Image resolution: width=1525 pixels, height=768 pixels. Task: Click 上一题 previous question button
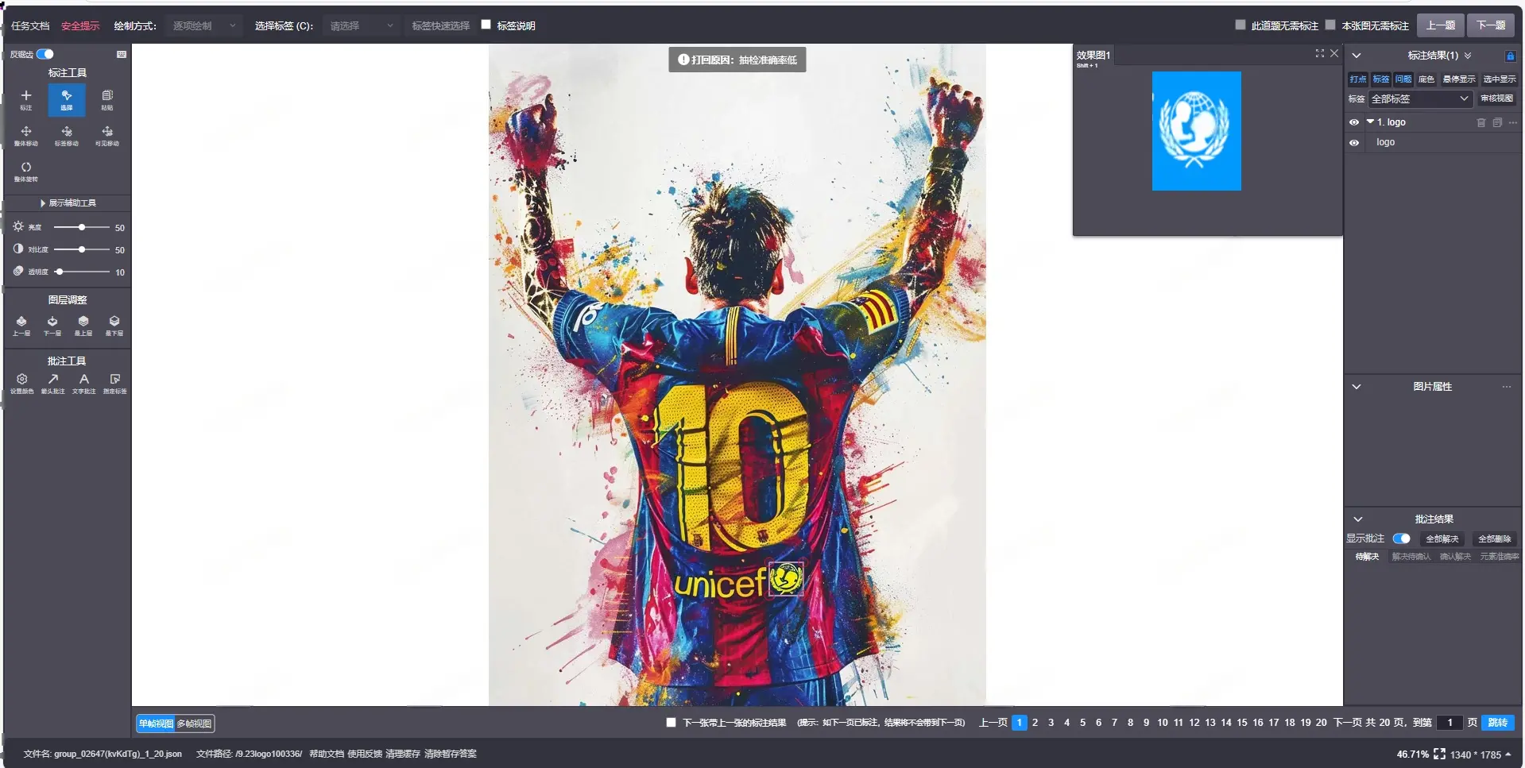click(x=1441, y=25)
